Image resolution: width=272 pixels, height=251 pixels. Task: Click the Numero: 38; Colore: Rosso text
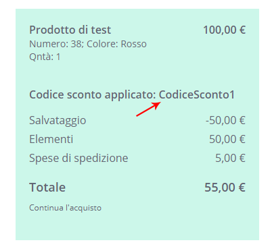click(88, 44)
